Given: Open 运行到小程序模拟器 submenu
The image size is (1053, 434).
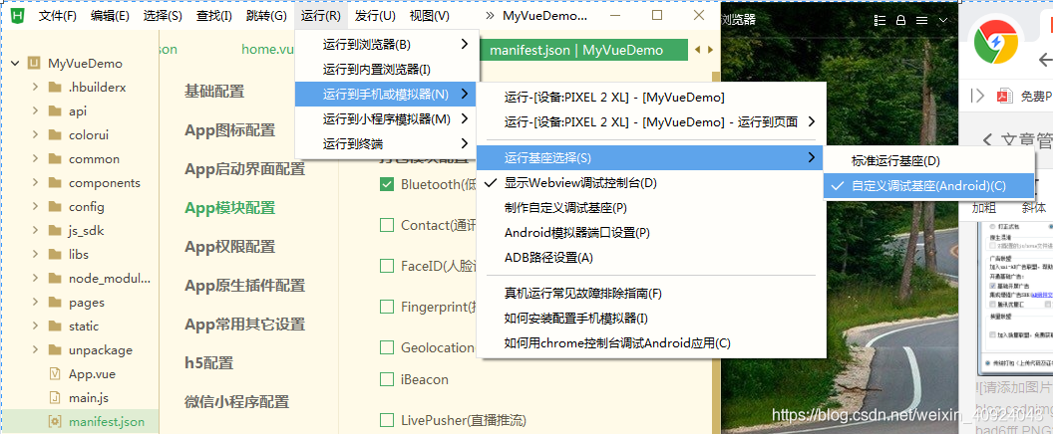Looking at the screenshot, I should click(387, 119).
